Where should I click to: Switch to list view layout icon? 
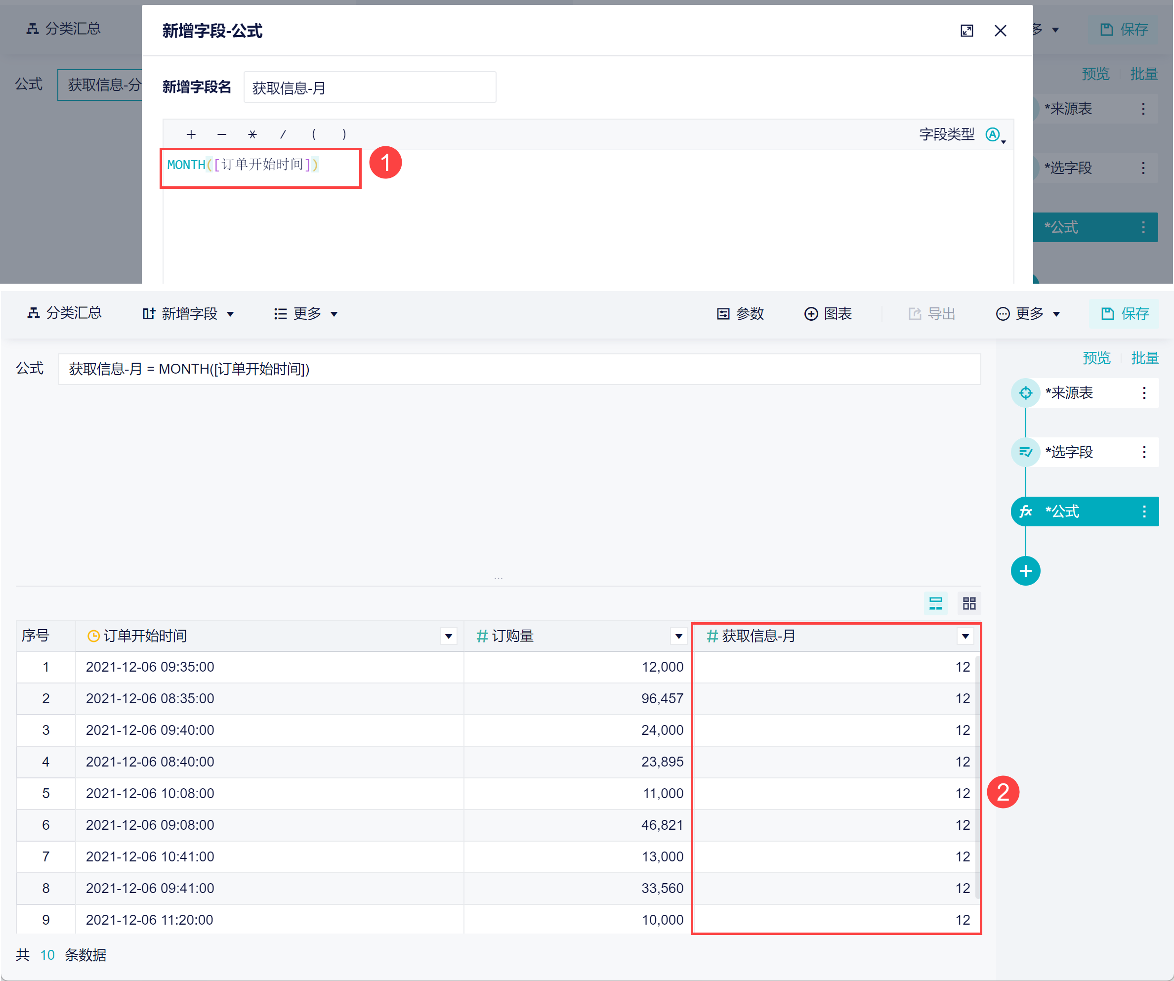pyautogui.click(x=935, y=603)
